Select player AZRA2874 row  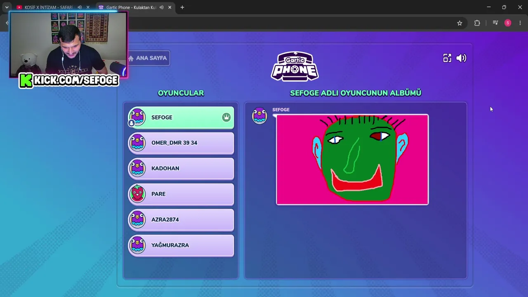[x=181, y=220]
